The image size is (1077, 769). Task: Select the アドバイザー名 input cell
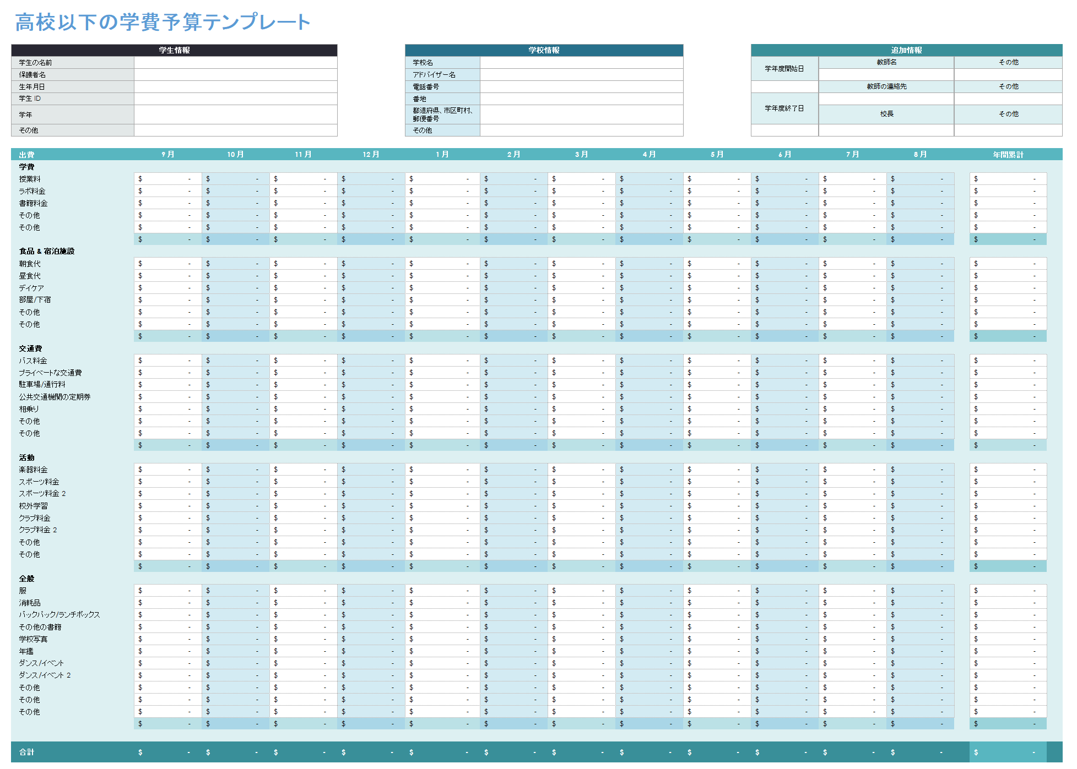[x=582, y=74]
